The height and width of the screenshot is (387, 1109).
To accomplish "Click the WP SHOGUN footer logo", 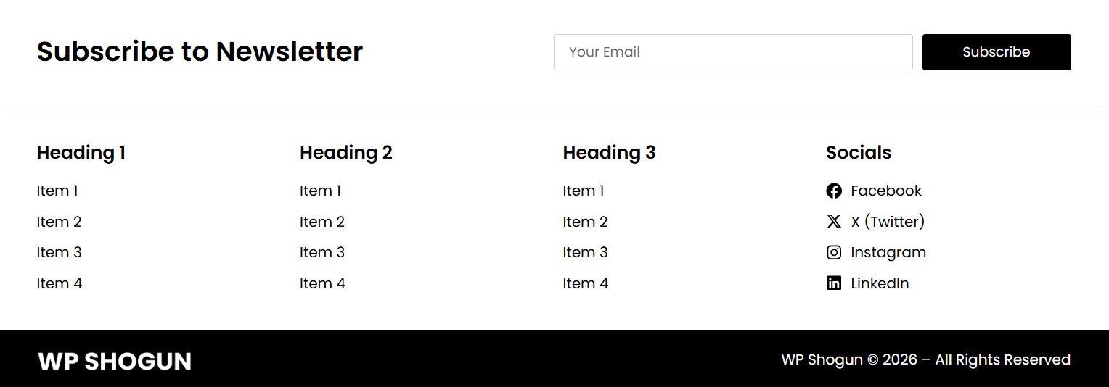I will pos(115,361).
